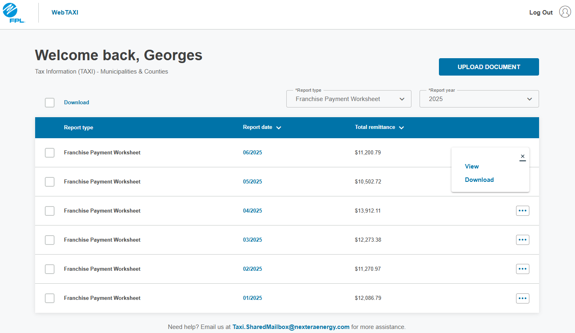Open the ellipsis menu on the 03/2025 row

click(x=523, y=240)
